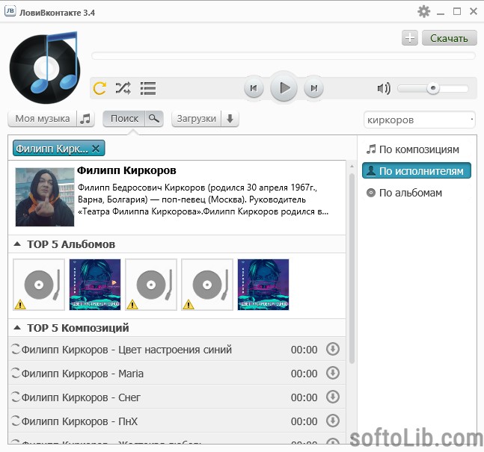Viewport: 484px width, 452px height.
Task: Close the Филипп Кирк... tag
Action: (x=96, y=149)
